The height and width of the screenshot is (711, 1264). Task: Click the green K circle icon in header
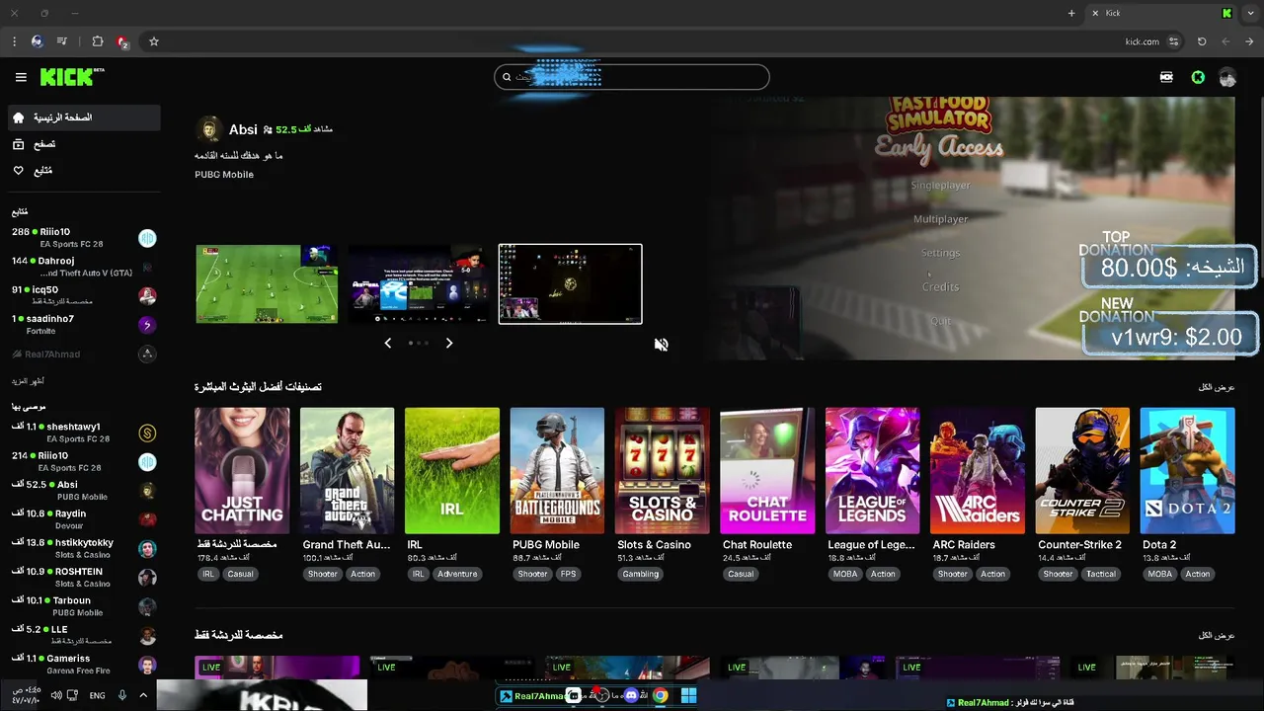[x=1198, y=77]
